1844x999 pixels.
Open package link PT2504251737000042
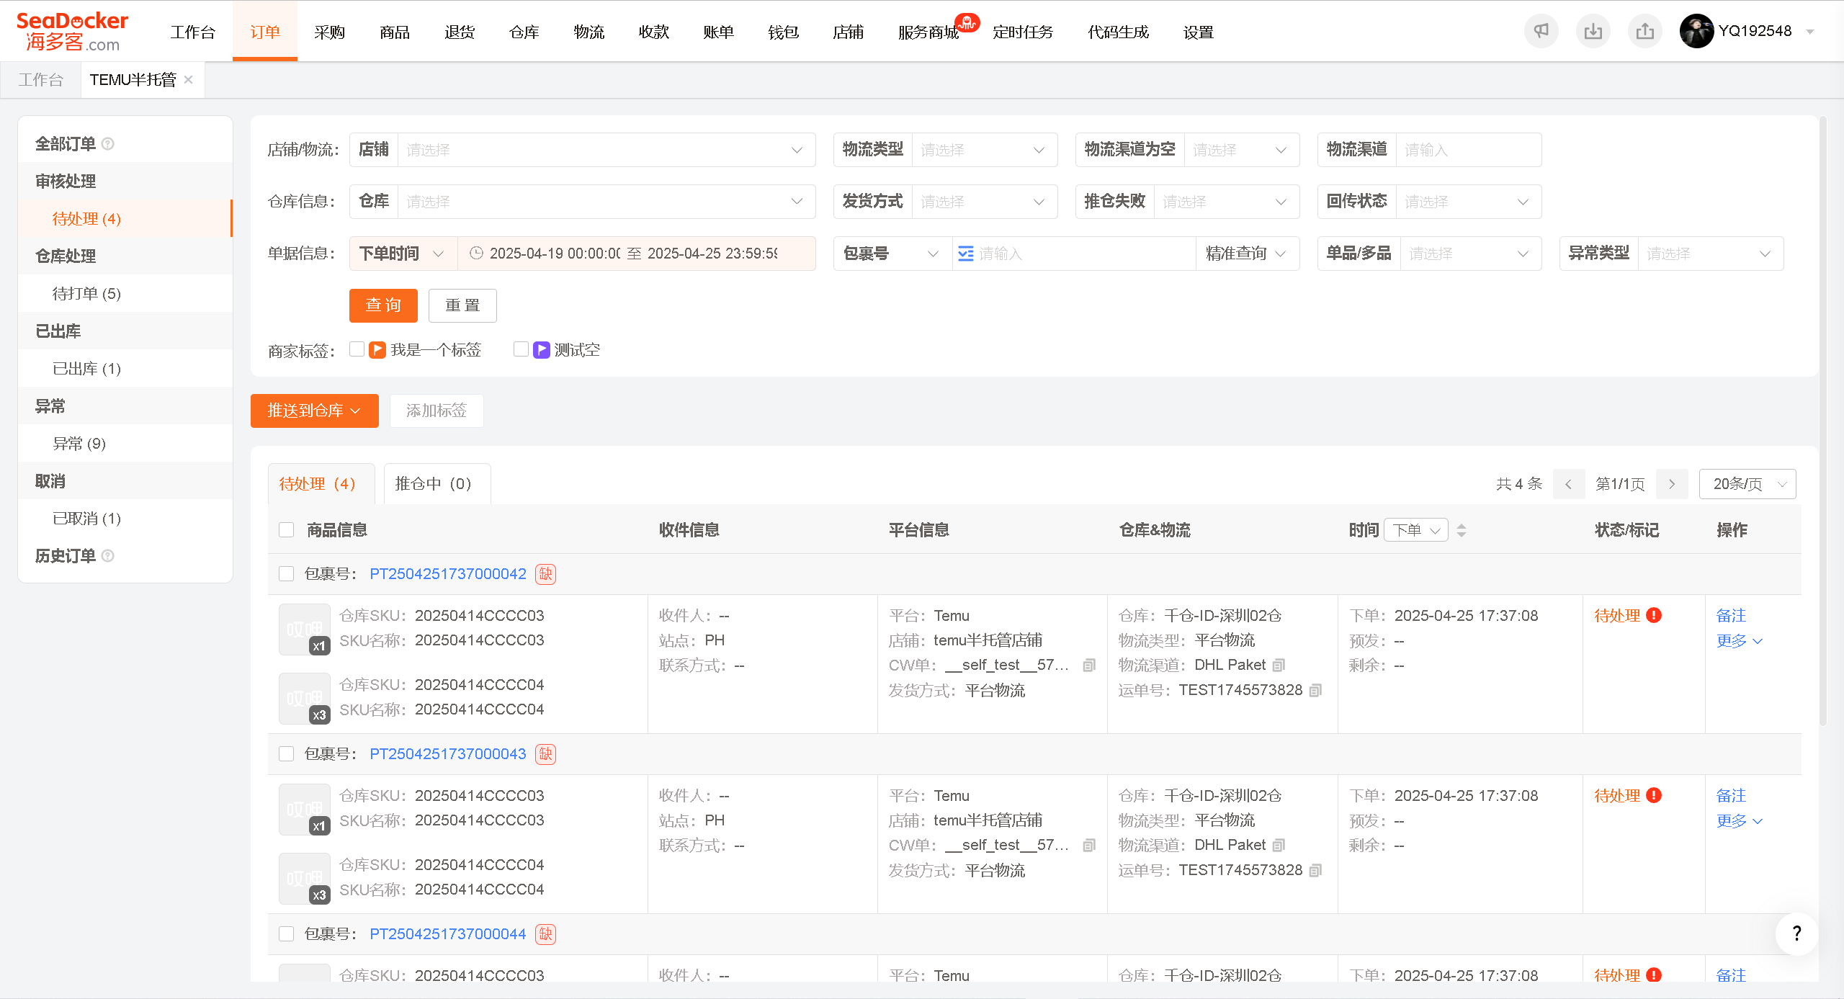click(448, 574)
